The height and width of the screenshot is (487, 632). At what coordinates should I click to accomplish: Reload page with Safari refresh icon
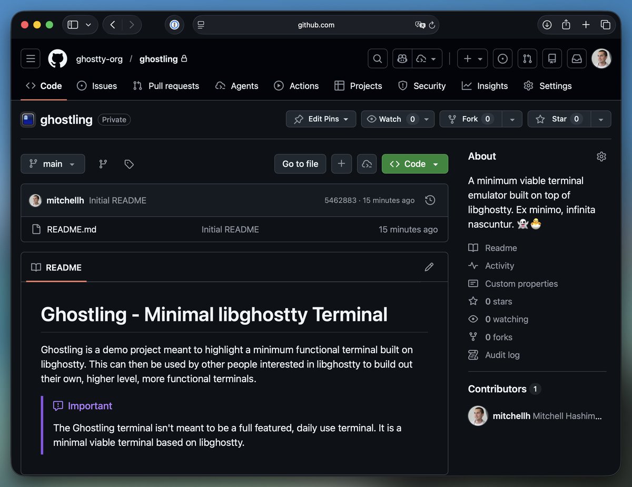click(x=432, y=25)
